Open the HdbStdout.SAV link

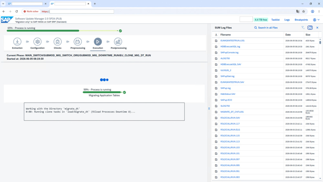(x=228, y=94)
